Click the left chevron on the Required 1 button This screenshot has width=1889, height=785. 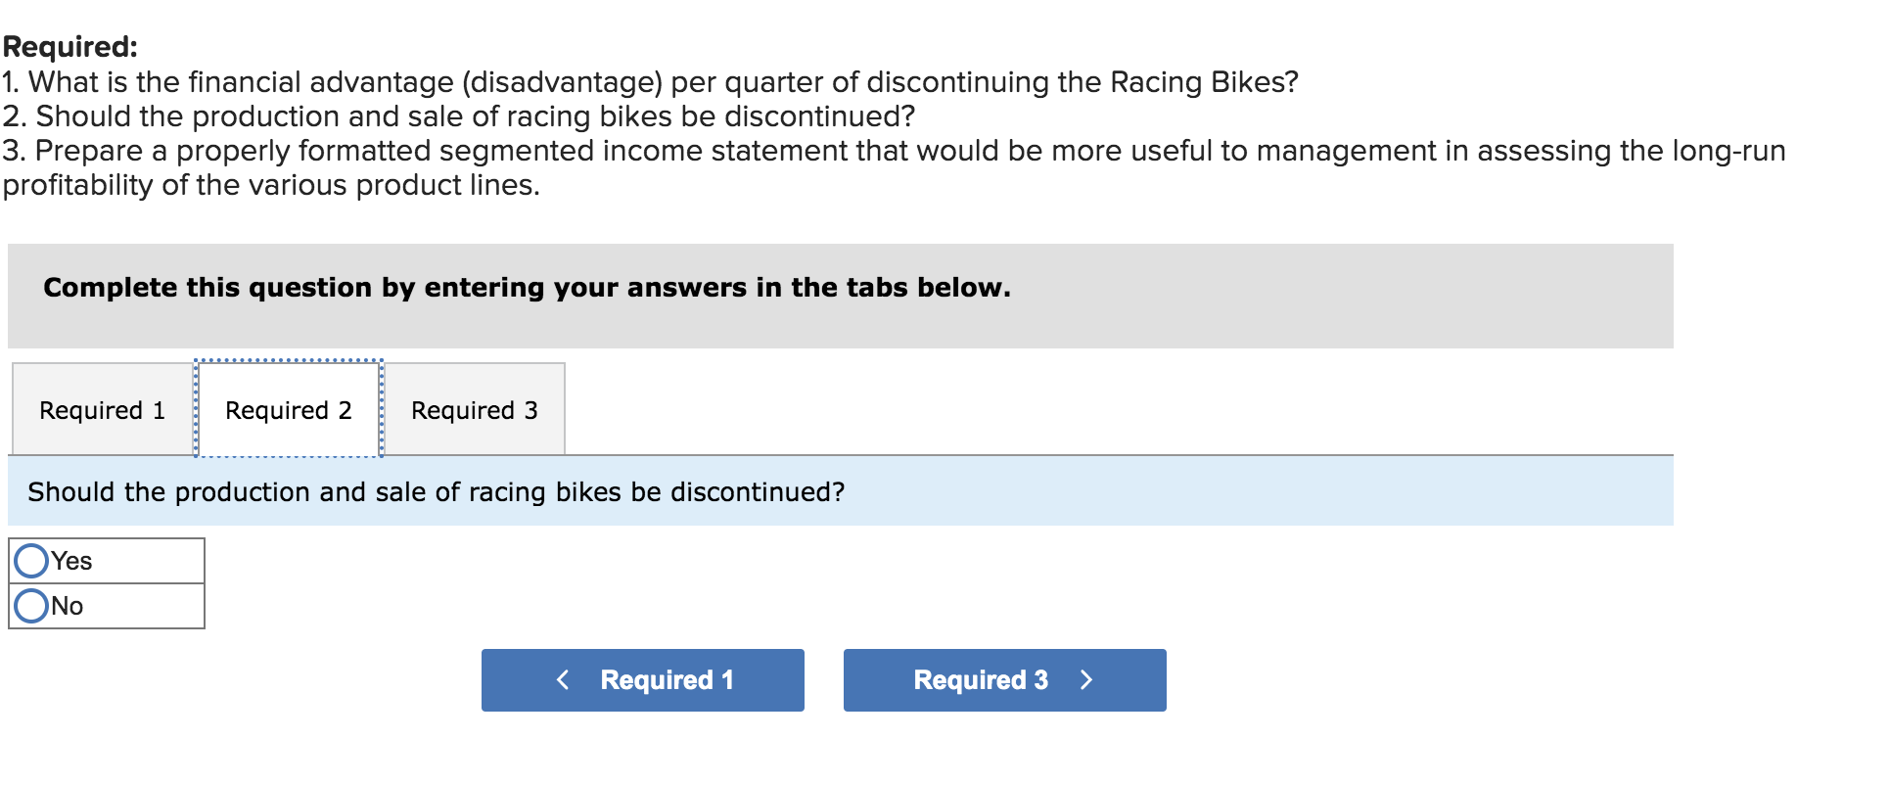tap(563, 680)
